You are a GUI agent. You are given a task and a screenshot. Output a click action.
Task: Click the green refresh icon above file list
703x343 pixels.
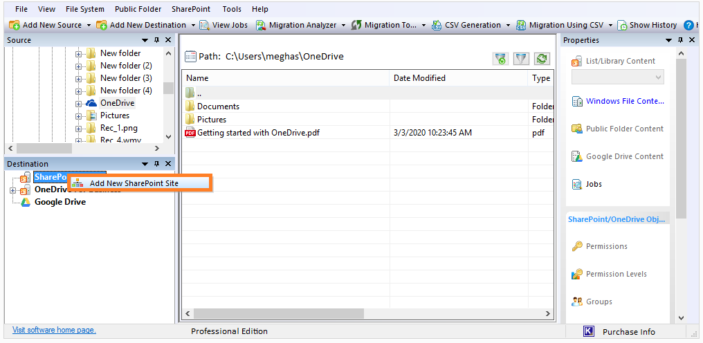pos(542,58)
